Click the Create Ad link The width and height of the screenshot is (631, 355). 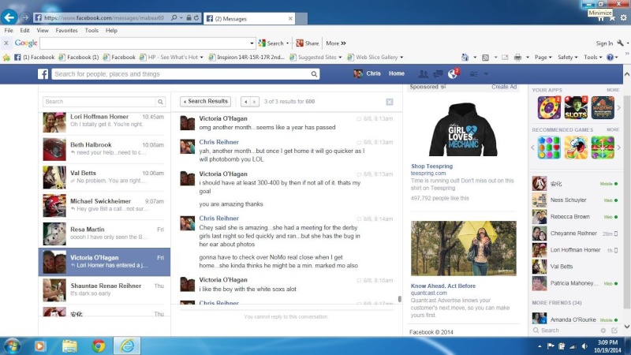[504, 87]
